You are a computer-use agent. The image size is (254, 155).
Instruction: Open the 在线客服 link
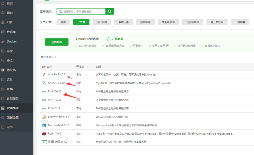click(117, 39)
